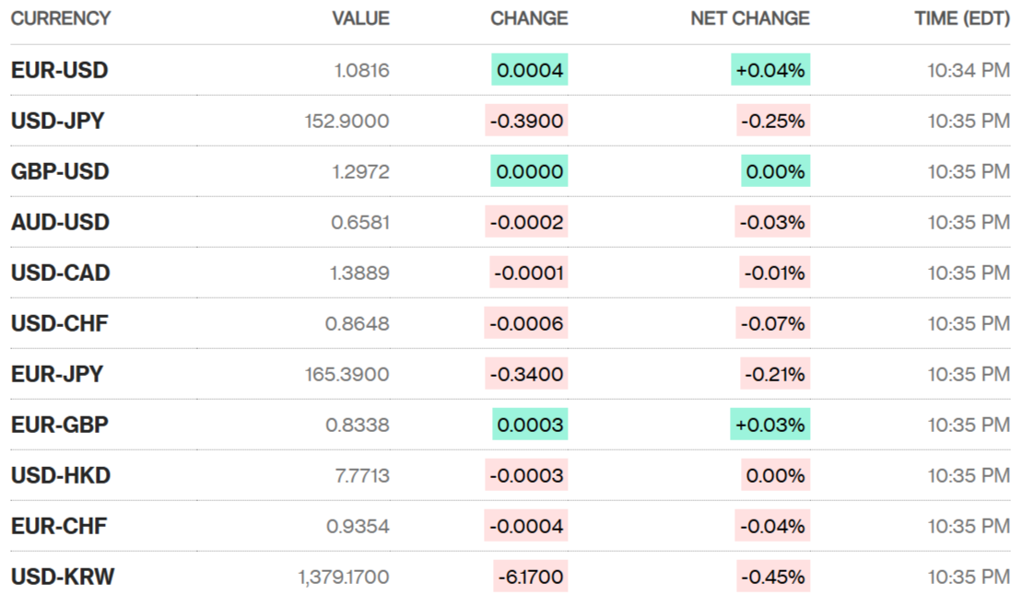Select the GBP-USD currency link
1022x595 pixels.
pos(60,171)
